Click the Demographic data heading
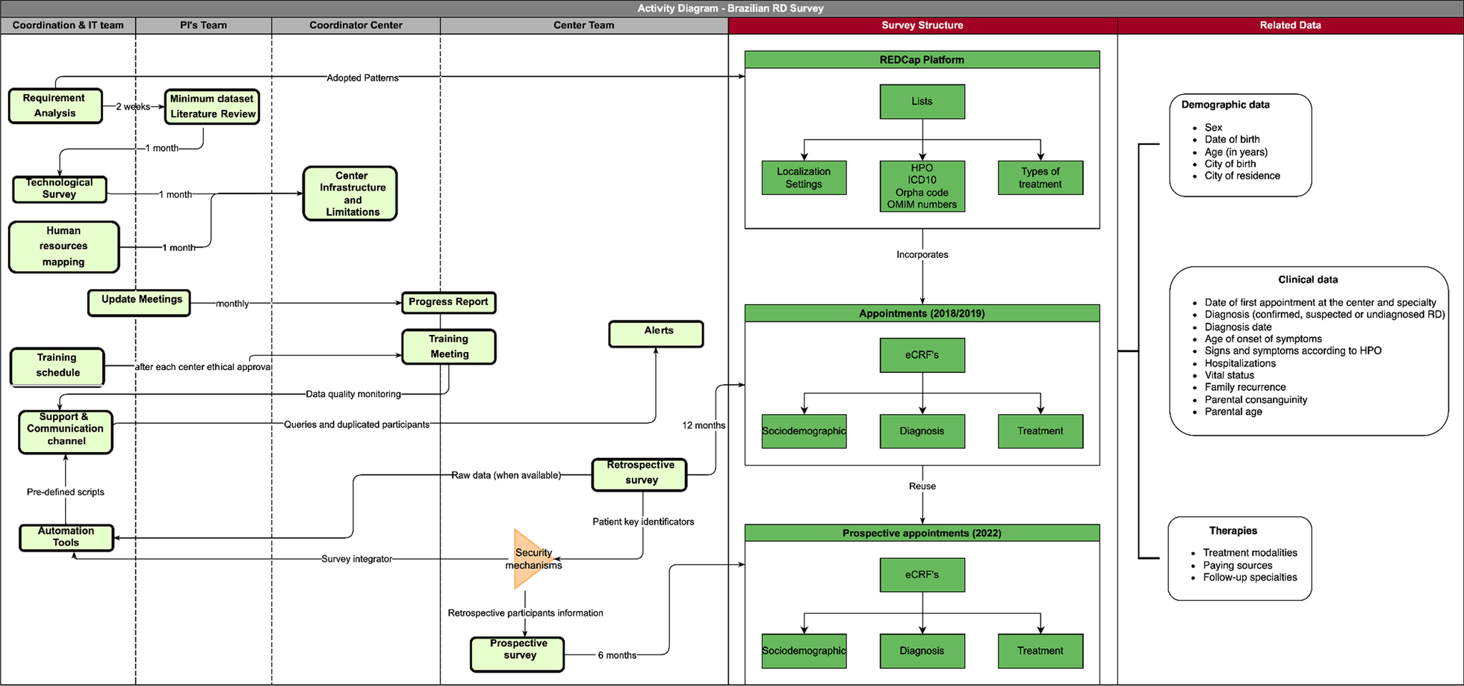Viewport: 1464px width, 686px height. point(1225,105)
